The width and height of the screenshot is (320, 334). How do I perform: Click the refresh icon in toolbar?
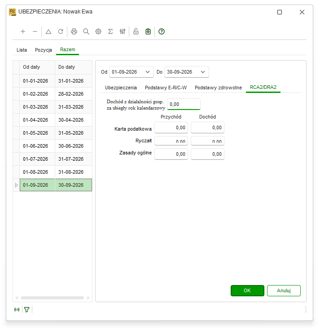[x=61, y=31]
